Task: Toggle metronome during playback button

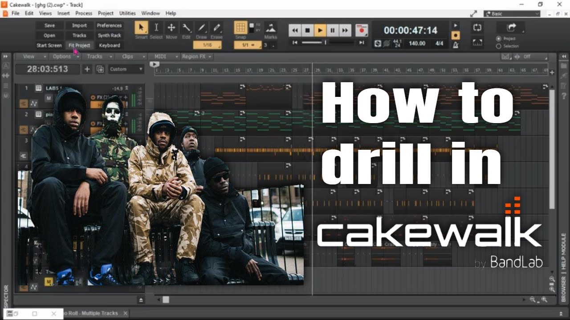Action: point(456,25)
